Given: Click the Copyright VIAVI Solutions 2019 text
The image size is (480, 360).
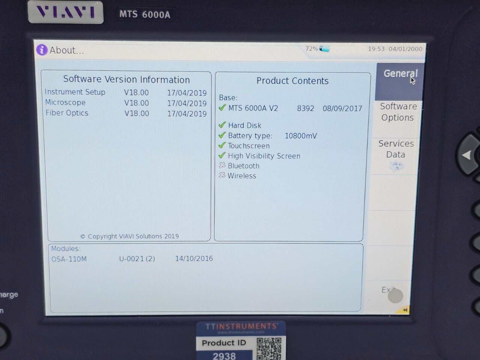Looking at the screenshot, I should [x=130, y=236].
